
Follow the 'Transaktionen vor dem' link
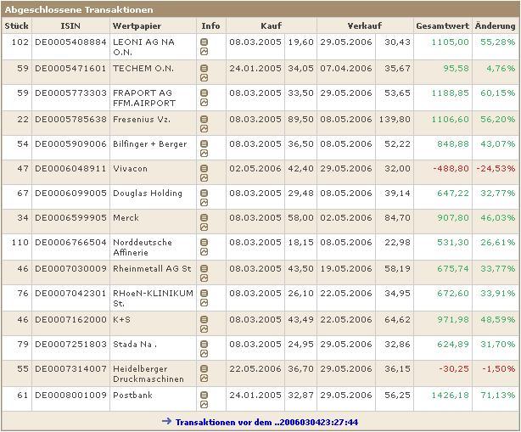pos(266,423)
